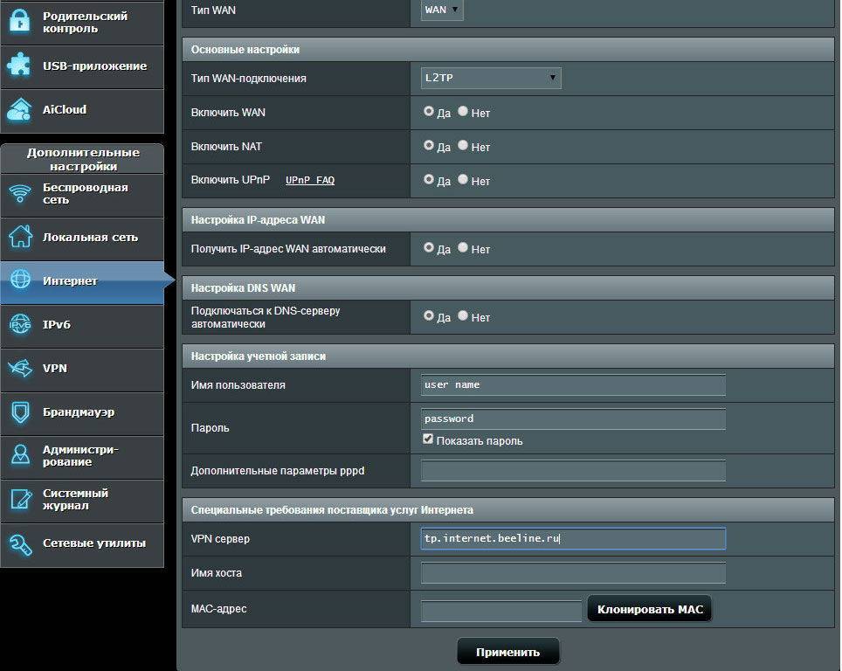Click the VPN сервер input field
842x671 pixels.
(x=573, y=539)
